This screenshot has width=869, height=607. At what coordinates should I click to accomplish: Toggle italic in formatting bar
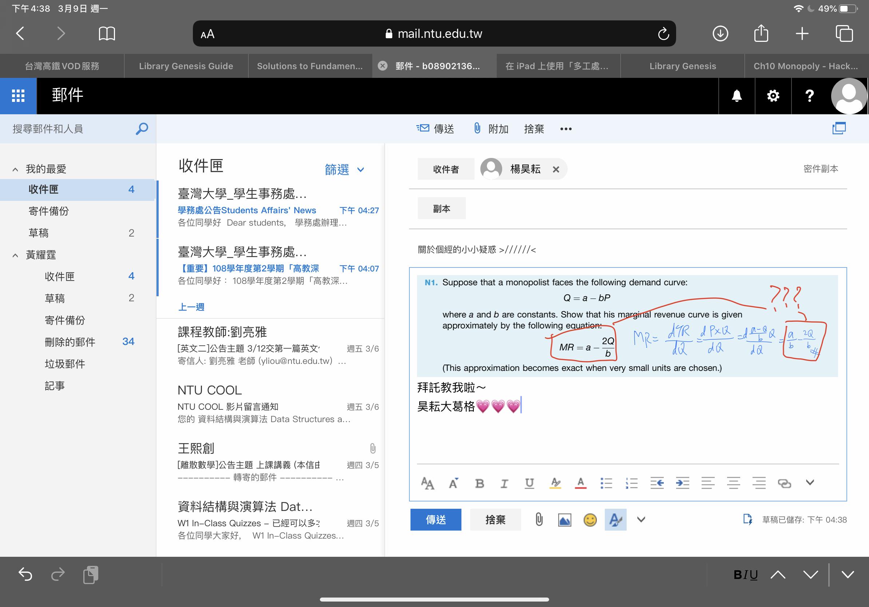coord(504,483)
